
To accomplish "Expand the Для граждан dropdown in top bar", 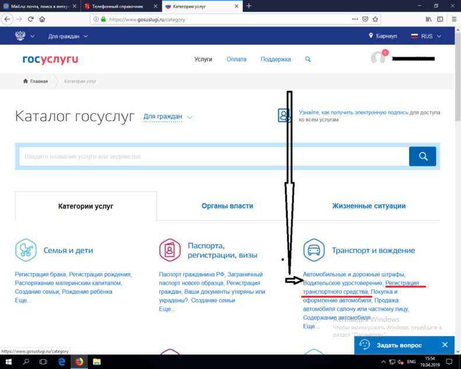I will pos(68,36).
